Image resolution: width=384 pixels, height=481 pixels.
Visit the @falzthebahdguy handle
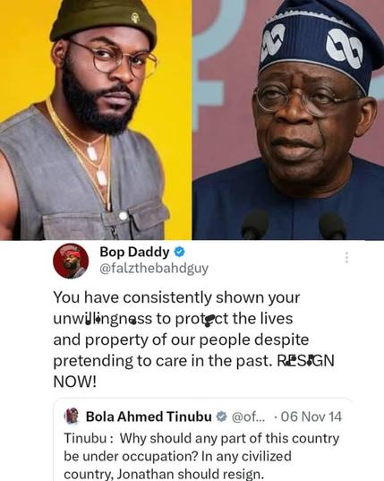[154, 269]
